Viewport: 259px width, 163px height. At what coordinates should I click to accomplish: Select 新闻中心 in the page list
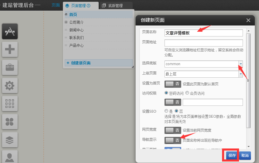(x=76, y=30)
